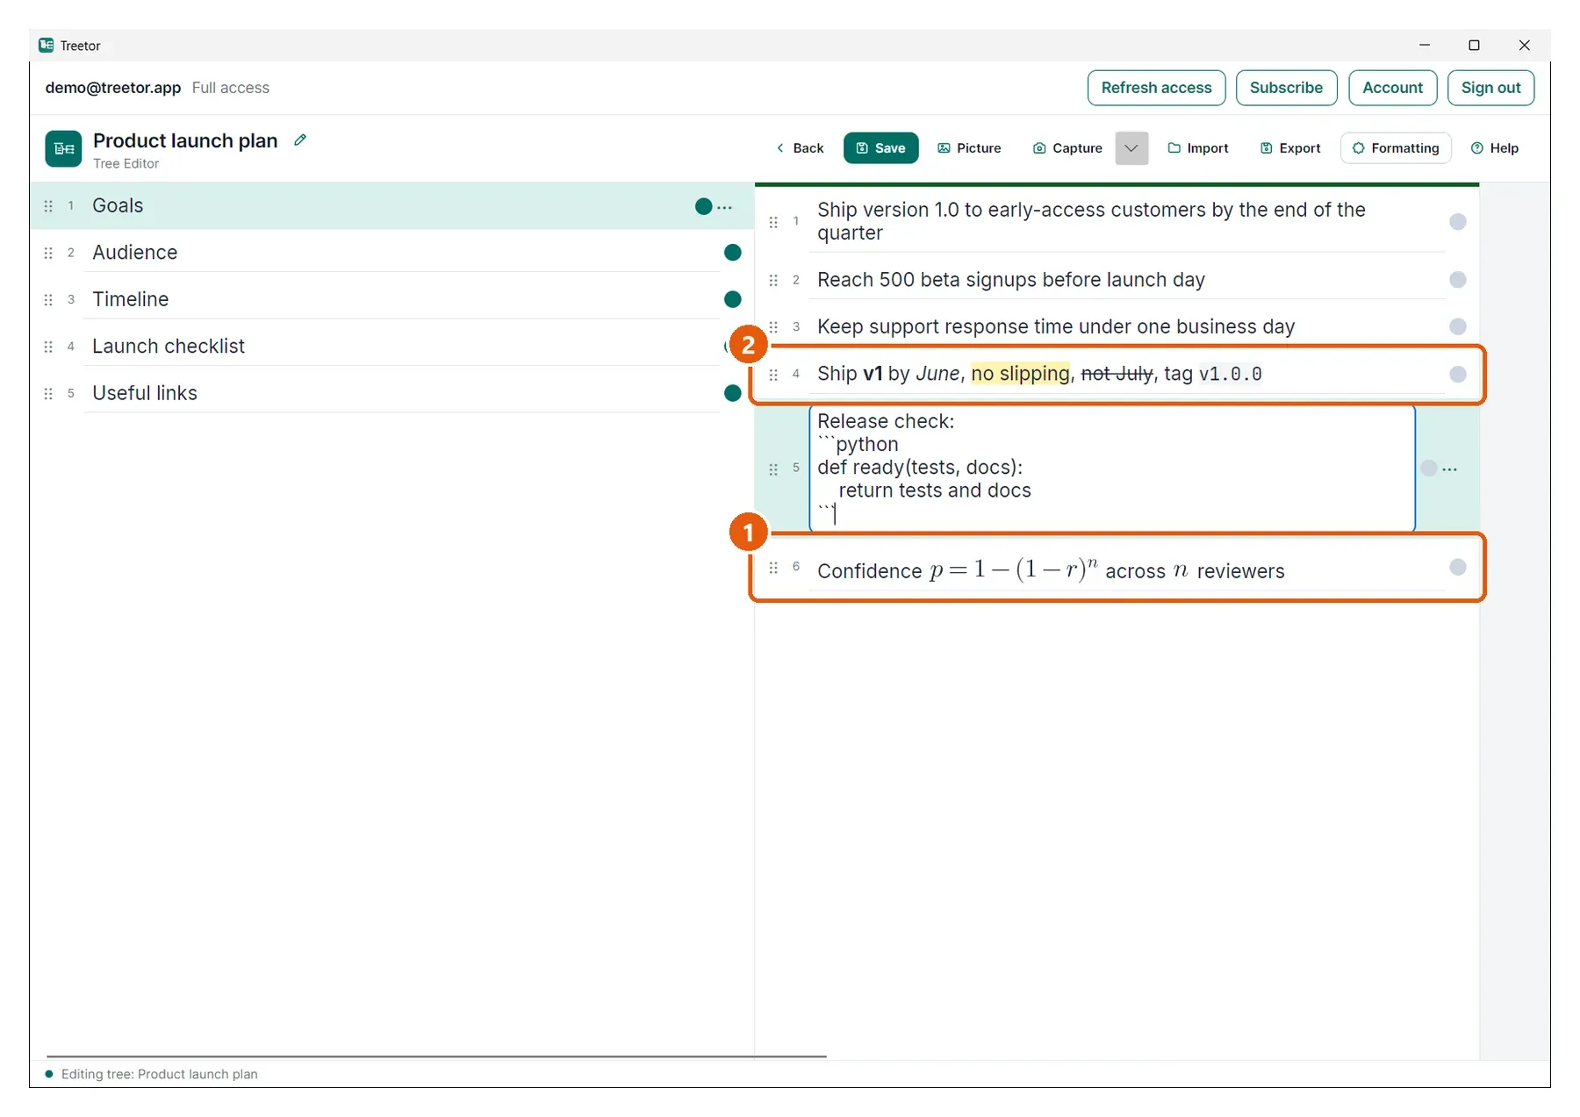Image resolution: width=1580 pixels, height=1117 pixels.
Task: Expand the Capture dropdown arrow
Action: [x=1131, y=148]
